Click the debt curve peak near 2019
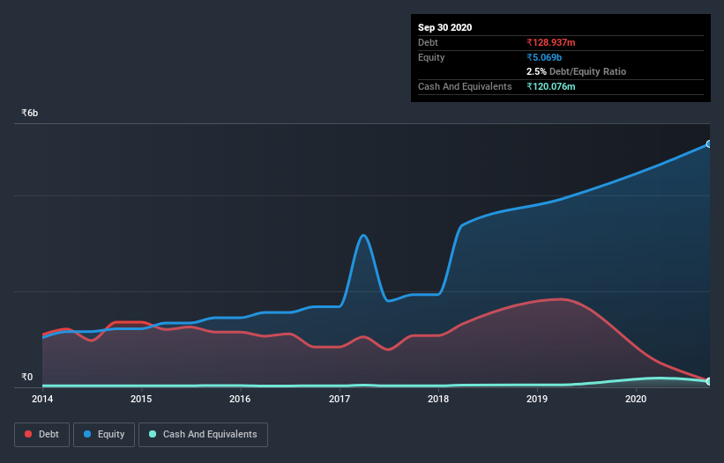Image resolution: width=724 pixels, height=463 pixels. (x=561, y=299)
